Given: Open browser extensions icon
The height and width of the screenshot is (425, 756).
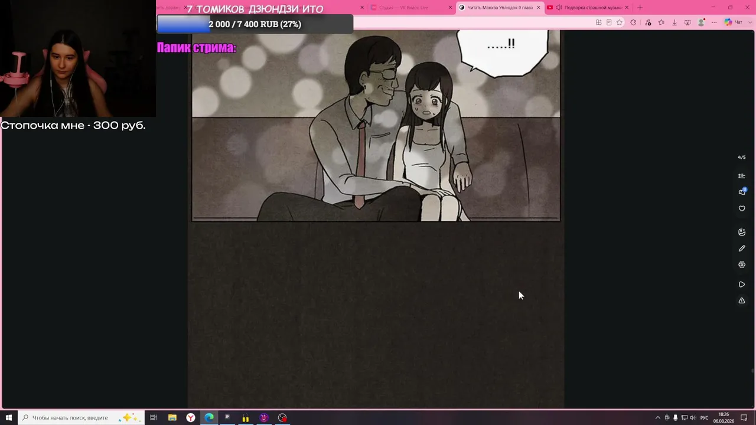Looking at the screenshot, I should pyautogui.click(x=633, y=22).
